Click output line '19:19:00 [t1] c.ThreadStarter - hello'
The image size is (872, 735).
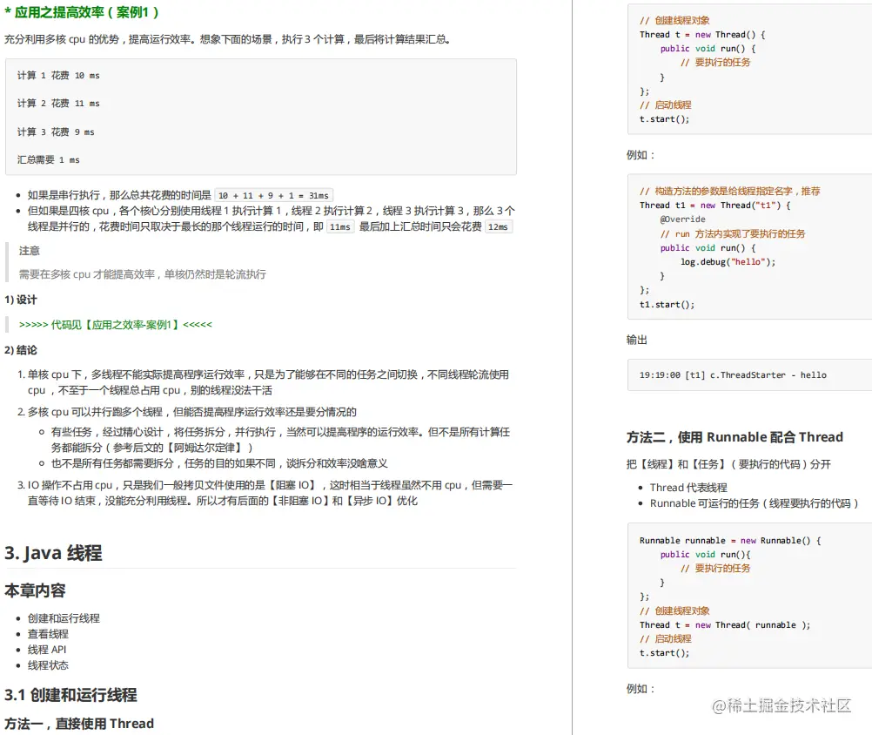pos(733,375)
